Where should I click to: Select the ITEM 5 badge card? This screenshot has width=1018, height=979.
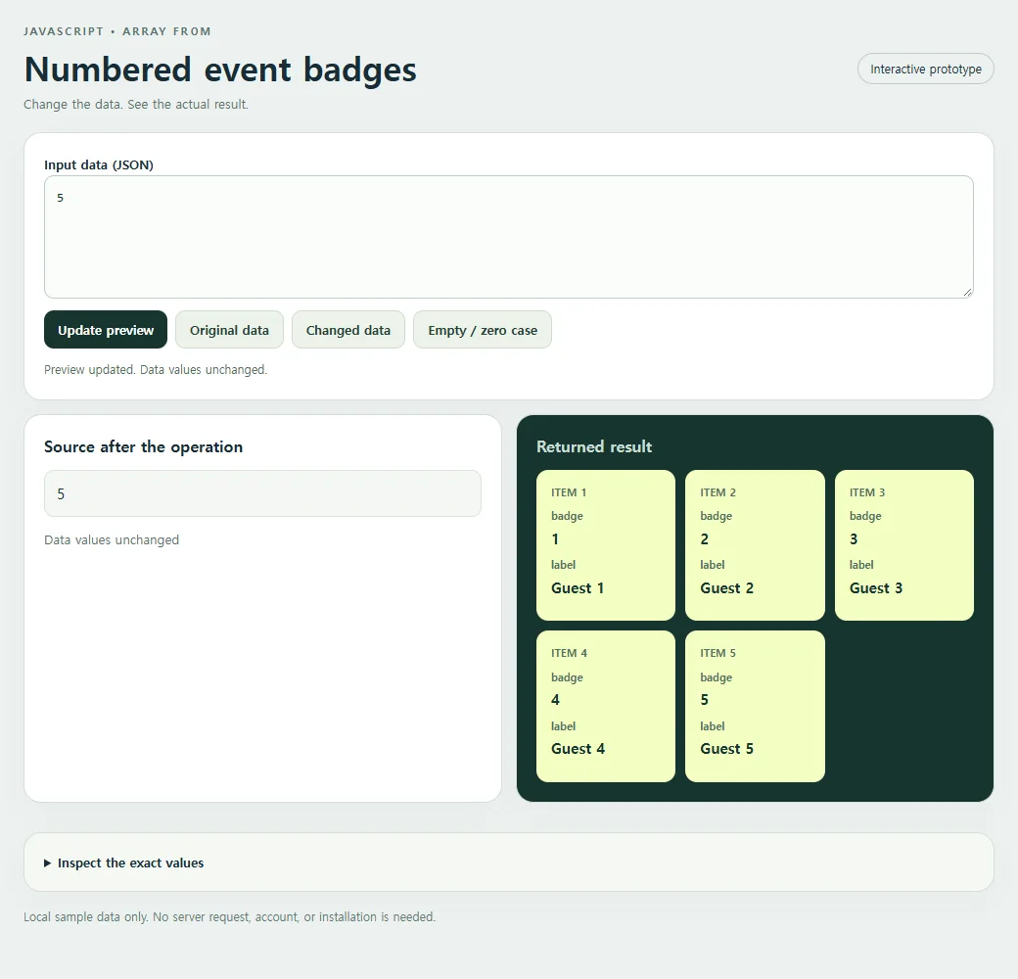[x=755, y=706]
